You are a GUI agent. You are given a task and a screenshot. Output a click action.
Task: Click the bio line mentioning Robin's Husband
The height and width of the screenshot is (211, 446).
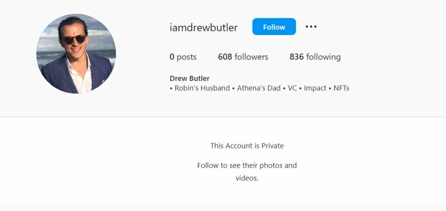pos(259,88)
